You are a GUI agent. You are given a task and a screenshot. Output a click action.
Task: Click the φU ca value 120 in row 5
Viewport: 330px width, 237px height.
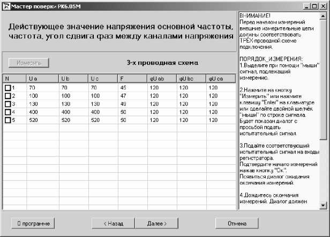pos(213,120)
